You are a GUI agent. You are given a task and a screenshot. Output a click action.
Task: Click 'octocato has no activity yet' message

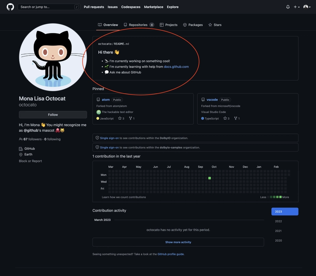click(x=178, y=230)
